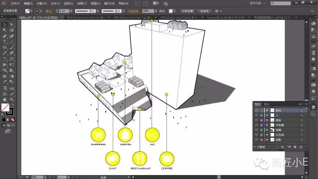Image resolution: width=318 pixels, height=179 pixels.
Task: Select the Zoom magnifier tool
Action: [12, 99]
